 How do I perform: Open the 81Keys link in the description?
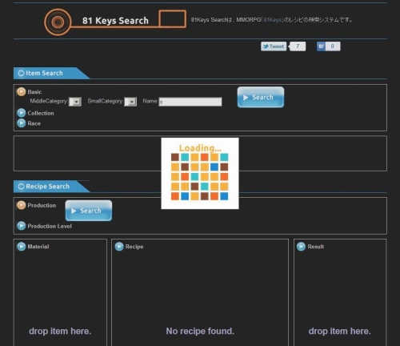273,20
